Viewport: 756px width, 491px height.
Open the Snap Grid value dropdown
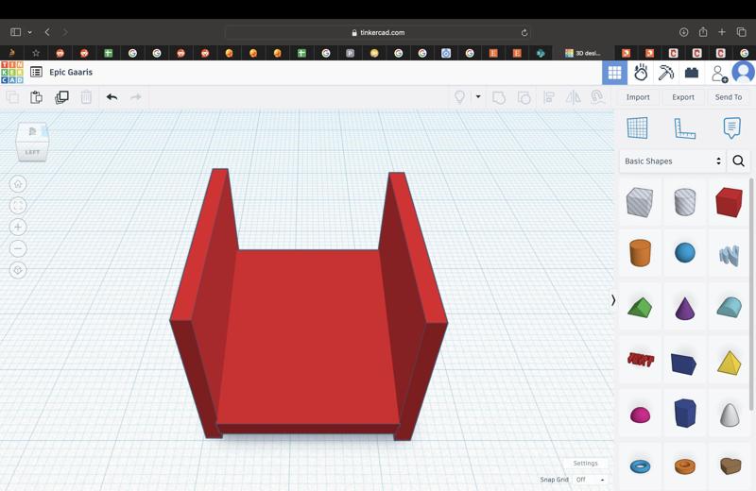tap(590, 480)
